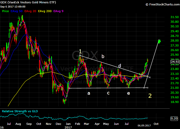Screen dimensions: 180x129
Task: Click the 30.10 price axis label
Action: pos(175,26)
